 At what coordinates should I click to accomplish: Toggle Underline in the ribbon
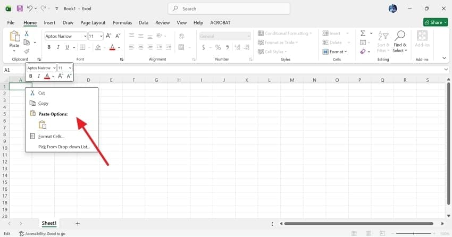pyautogui.click(x=67, y=47)
